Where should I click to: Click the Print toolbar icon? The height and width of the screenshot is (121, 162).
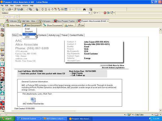click(21, 9)
